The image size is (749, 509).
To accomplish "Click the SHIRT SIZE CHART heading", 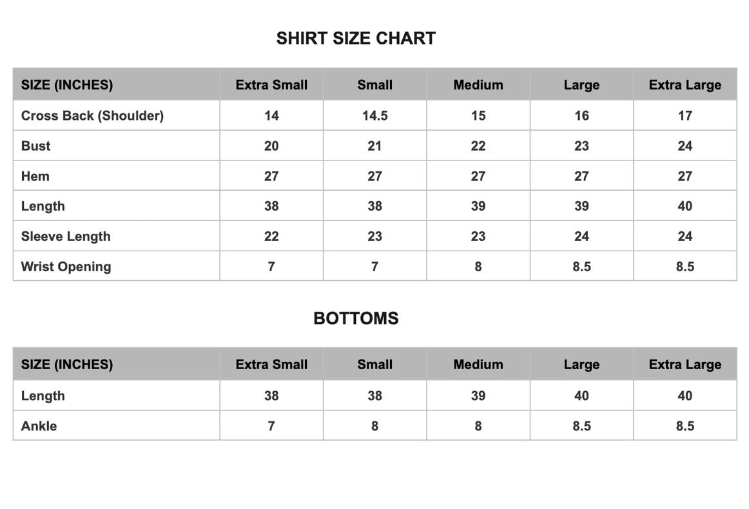I will pos(356,38).
